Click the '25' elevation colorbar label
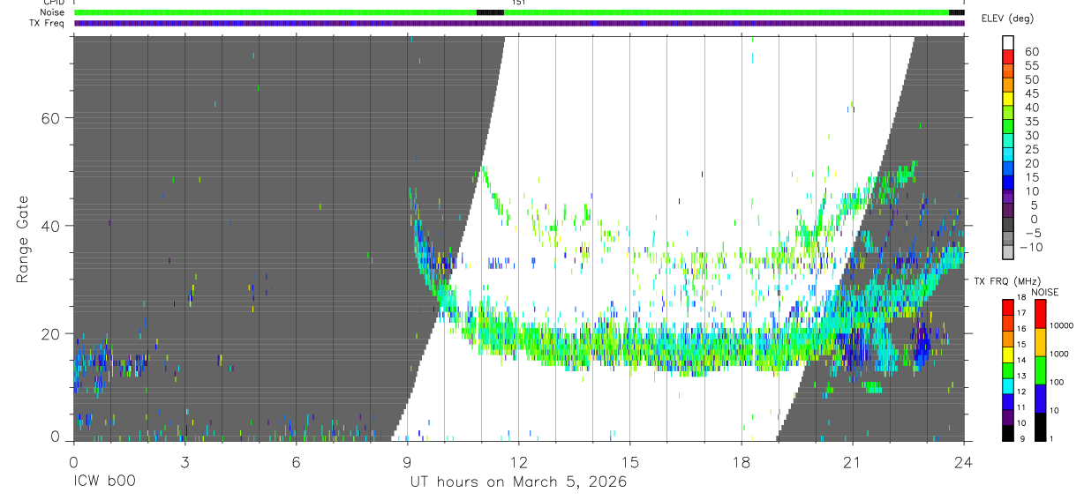Viewport: 1084px width, 500px height. [x=1031, y=150]
